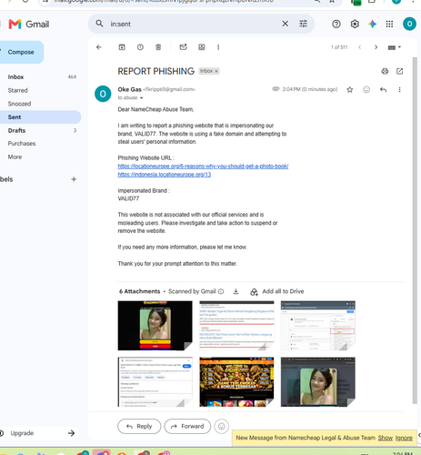The height and width of the screenshot is (455, 421).
Task: Open the gold casino banner attachment
Action: tap(236, 382)
